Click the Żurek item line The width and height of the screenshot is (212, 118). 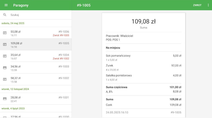[143, 67]
